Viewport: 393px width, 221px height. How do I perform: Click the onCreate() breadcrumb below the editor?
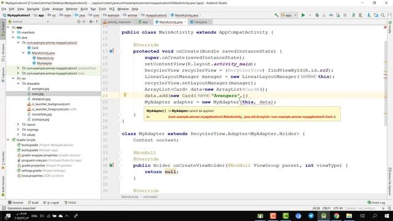(x=150, y=196)
